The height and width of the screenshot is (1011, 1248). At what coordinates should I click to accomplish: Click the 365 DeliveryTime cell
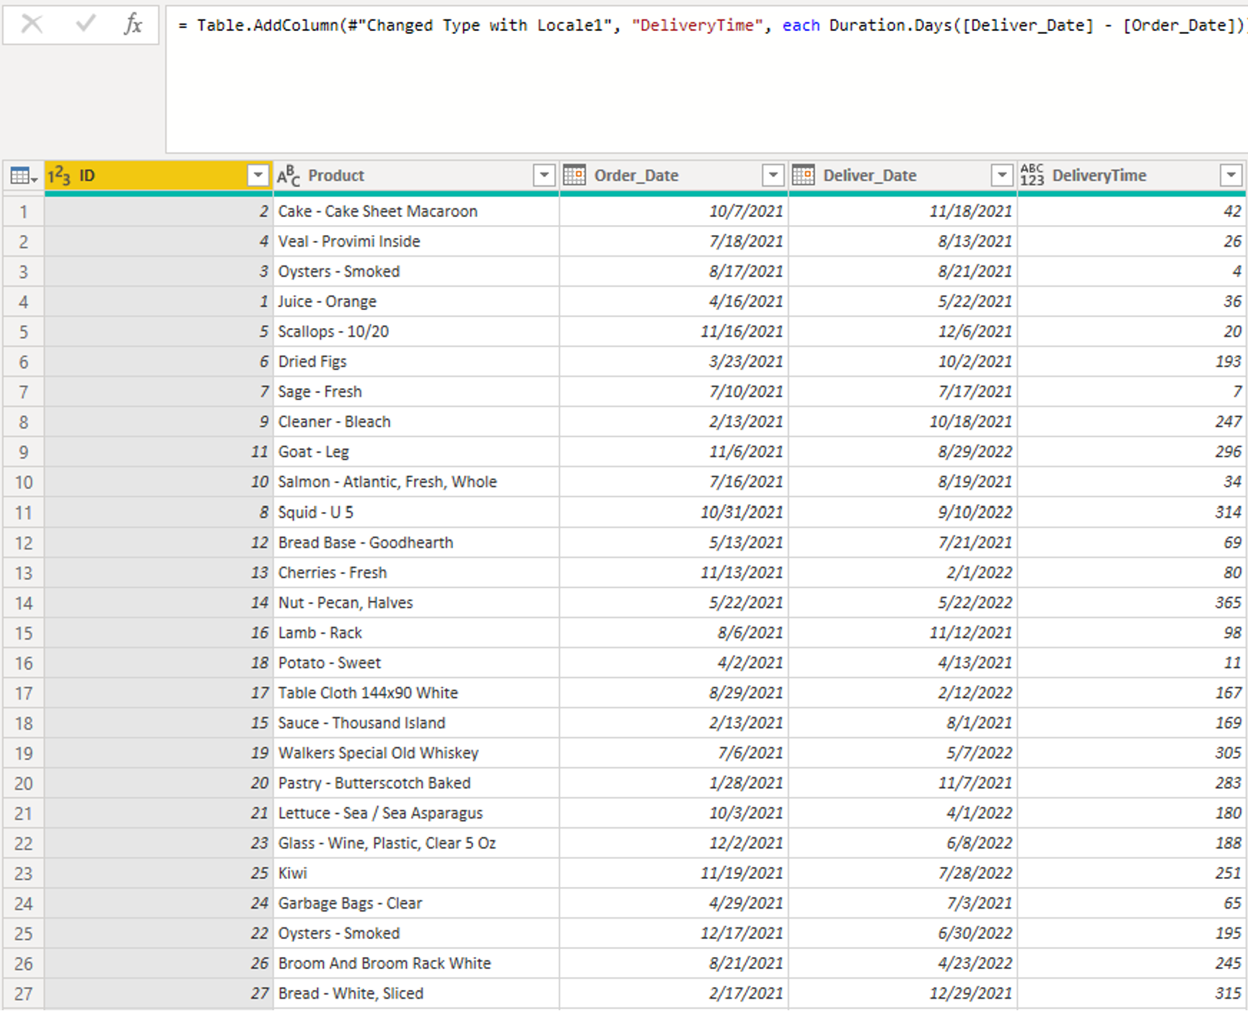pyautogui.click(x=1227, y=603)
